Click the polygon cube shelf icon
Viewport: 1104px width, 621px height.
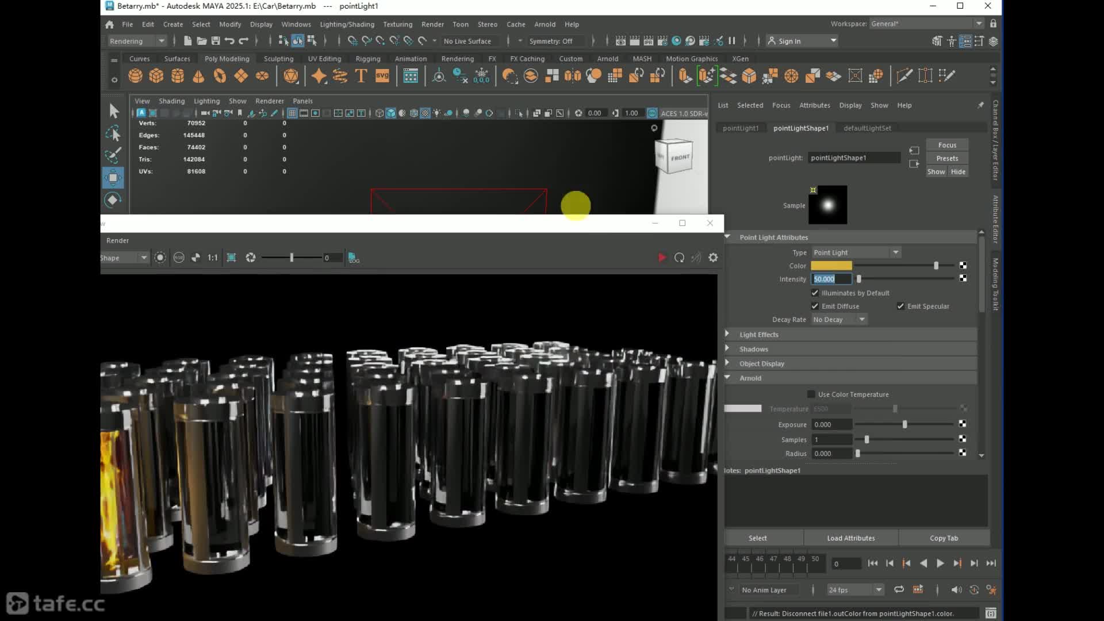point(156,76)
